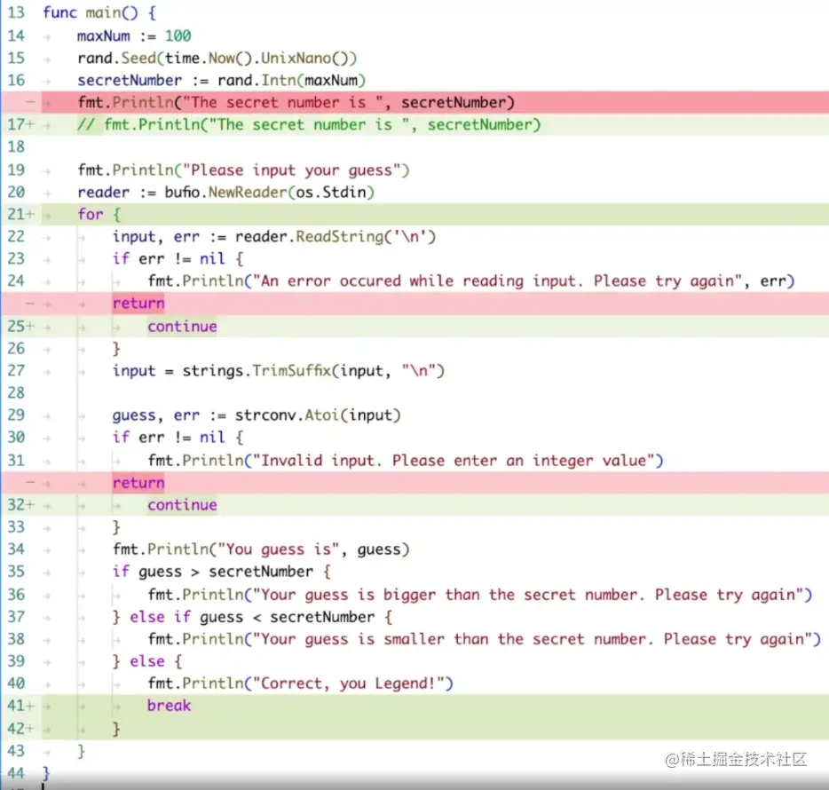Click 'reader := bufio.NewReader(os.Stdin)' line
The width and height of the screenshot is (829, 790).
pos(225,193)
